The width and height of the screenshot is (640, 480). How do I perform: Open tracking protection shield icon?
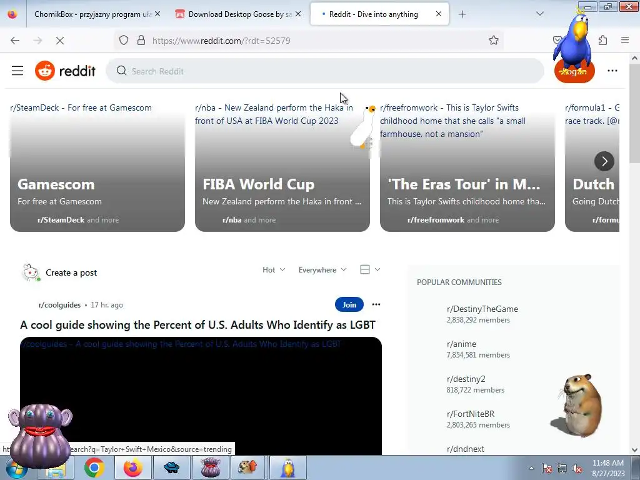[124, 41]
